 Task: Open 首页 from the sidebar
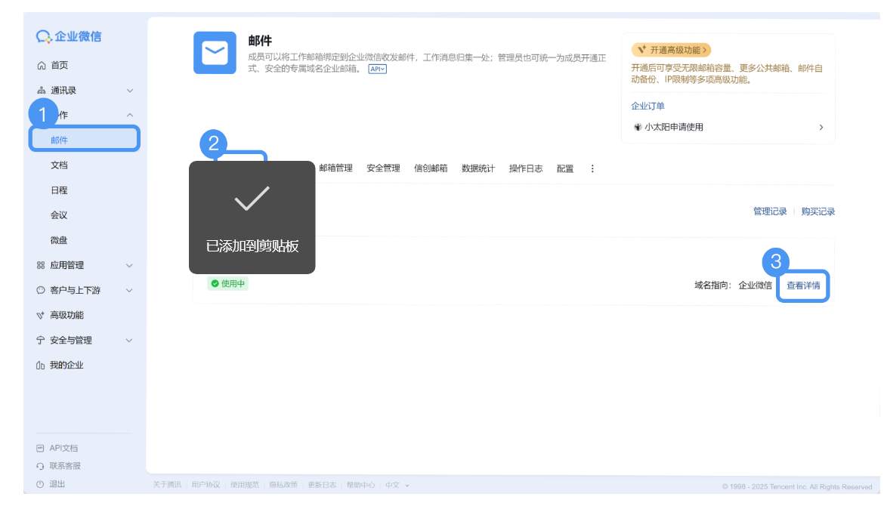[58, 65]
